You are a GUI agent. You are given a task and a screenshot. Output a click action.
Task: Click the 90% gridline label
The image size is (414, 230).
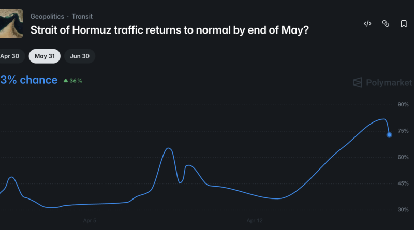click(x=403, y=105)
